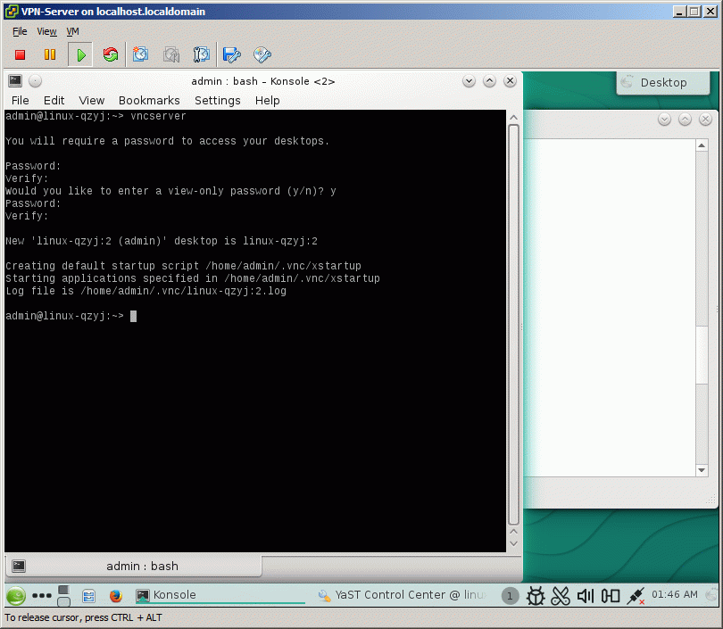
Task: Click the Desktop folder view button
Action: tap(663, 83)
